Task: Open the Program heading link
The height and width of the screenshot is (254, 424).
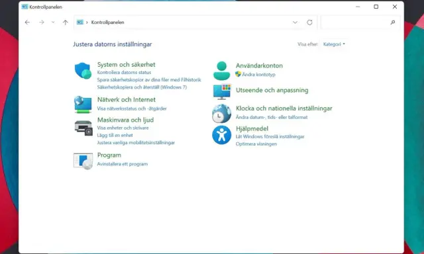Action: coord(109,155)
